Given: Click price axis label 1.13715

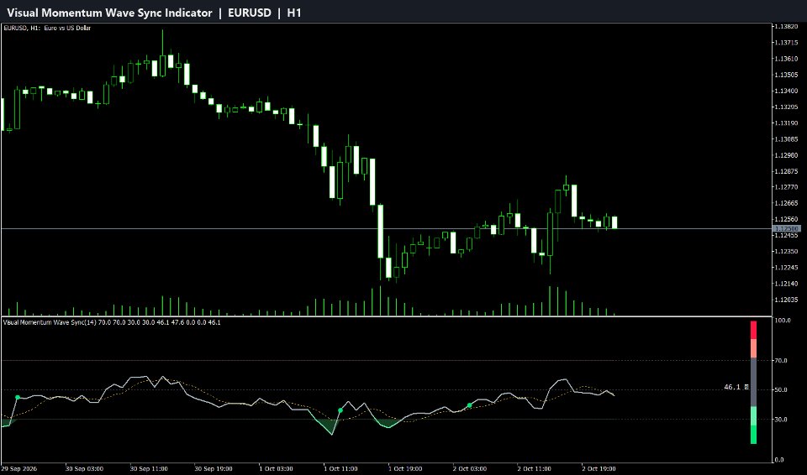Looking at the screenshot, I should [x=786, y=43].
